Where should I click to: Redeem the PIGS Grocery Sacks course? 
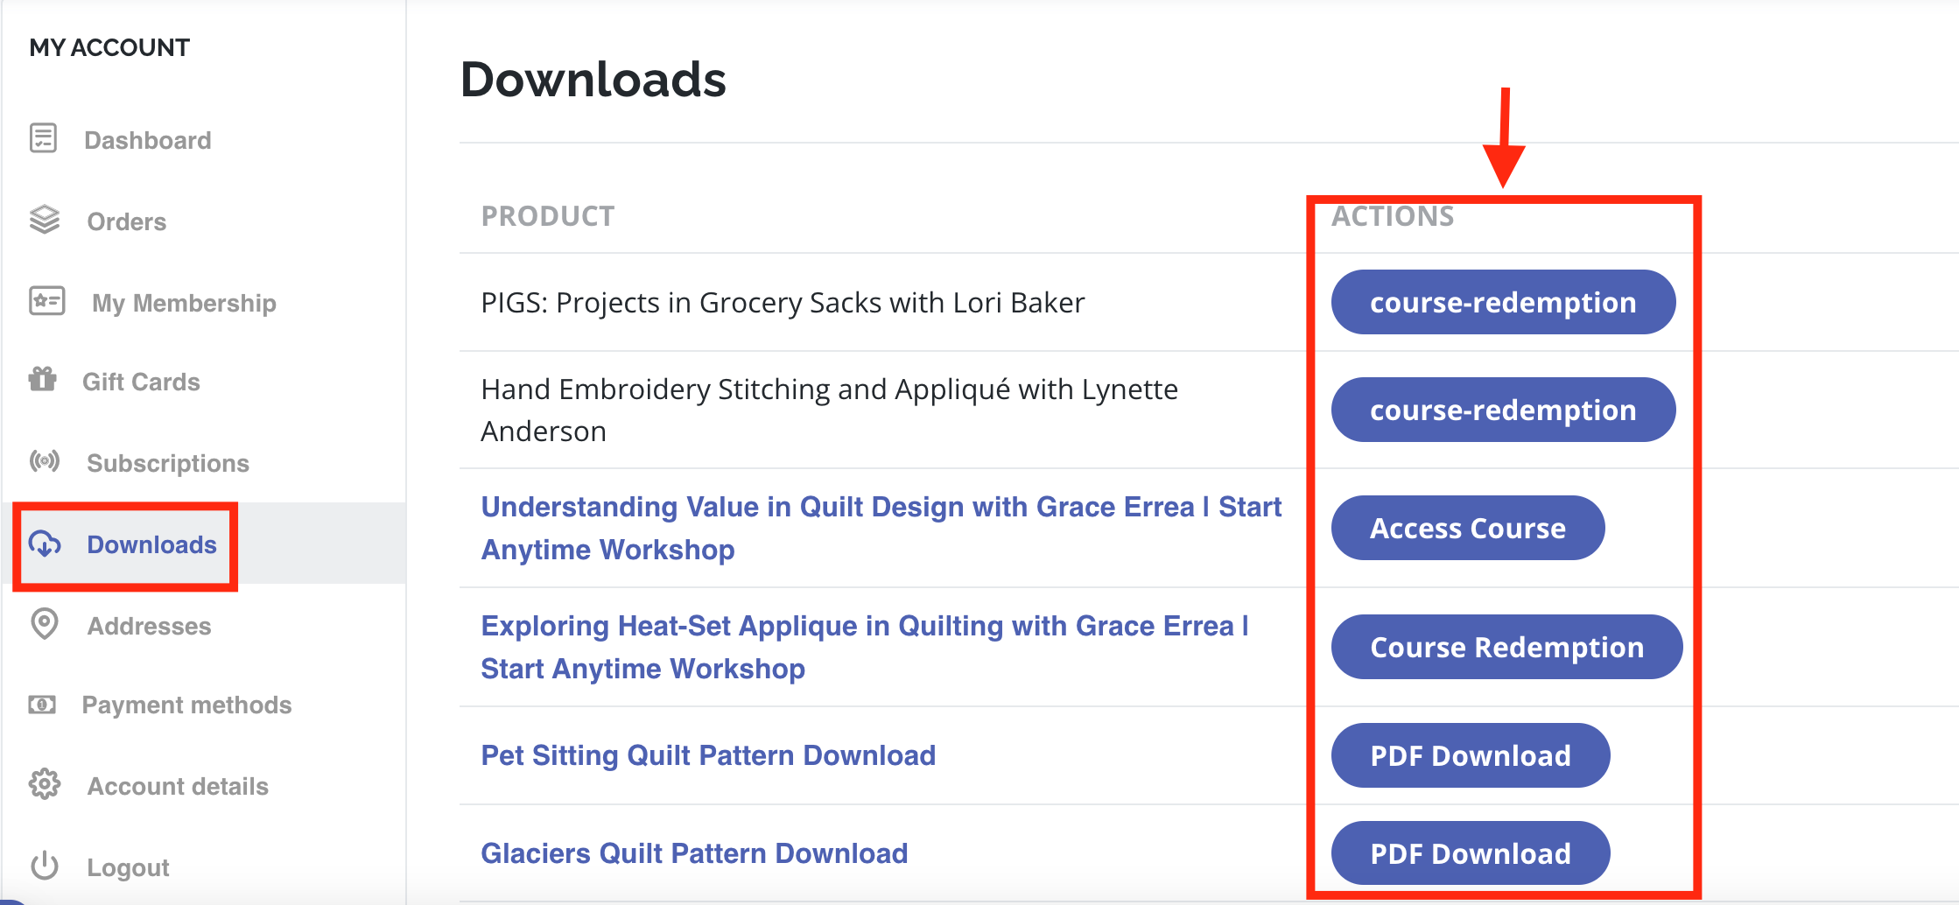pos(1503,302)
